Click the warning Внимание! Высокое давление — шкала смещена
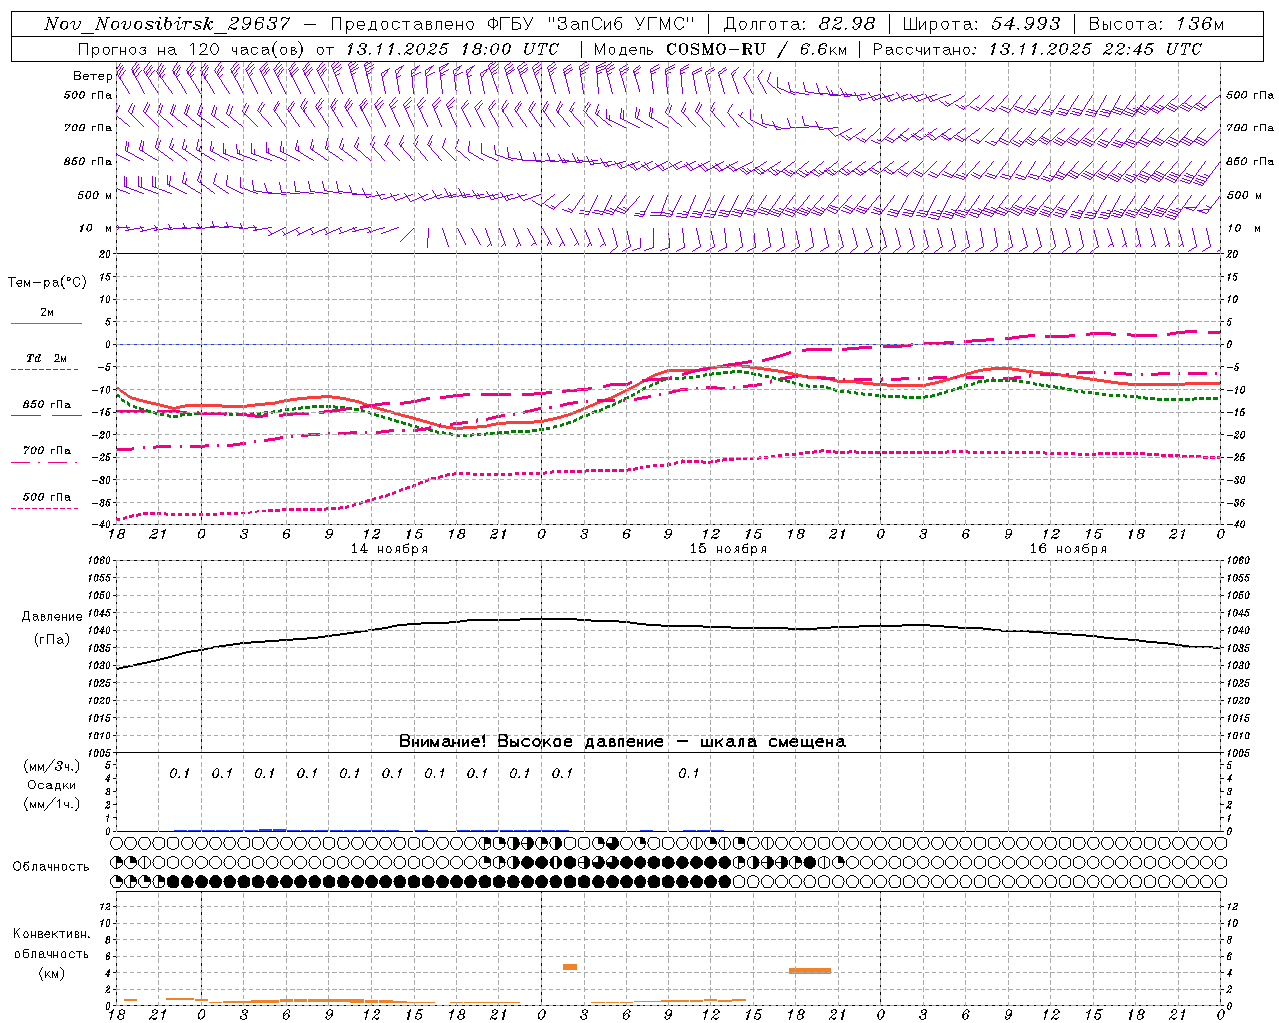1279x1023 pixels. click(622, 741)
